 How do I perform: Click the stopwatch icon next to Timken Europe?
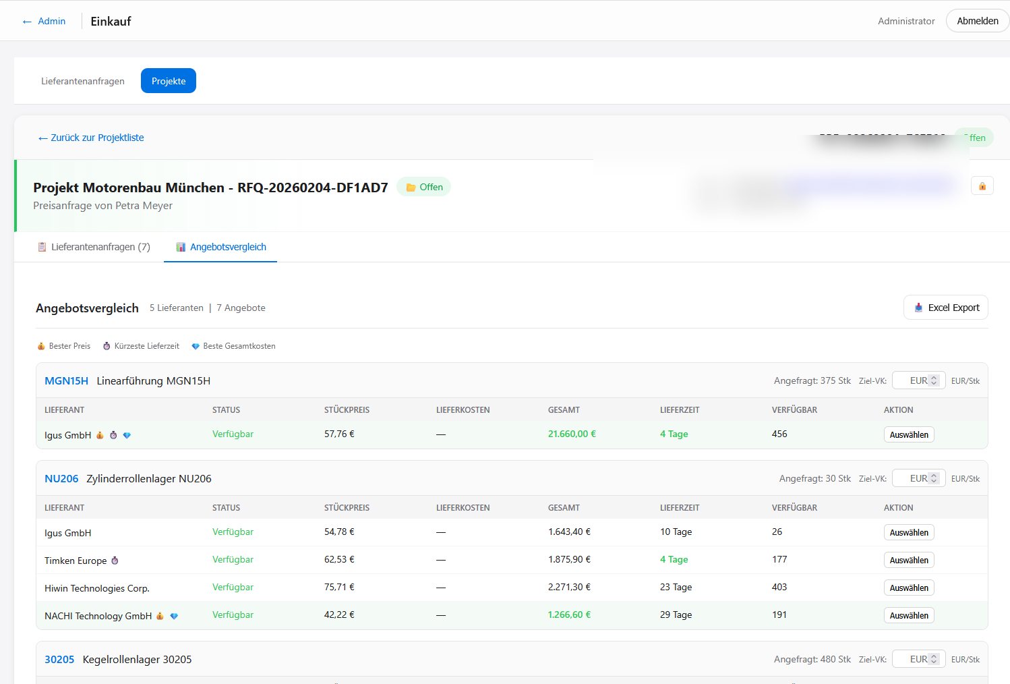pos(115,561)
